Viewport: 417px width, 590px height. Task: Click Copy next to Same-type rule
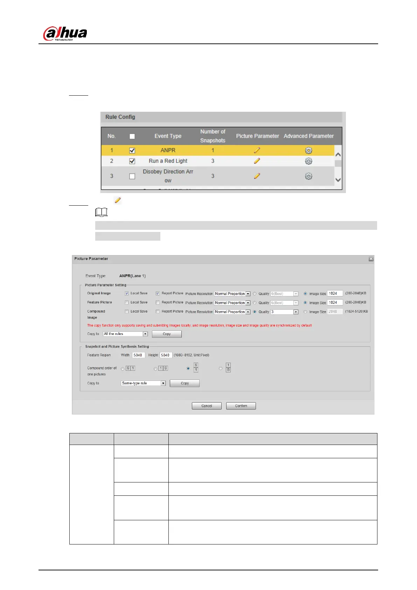(x=185, y=383)
